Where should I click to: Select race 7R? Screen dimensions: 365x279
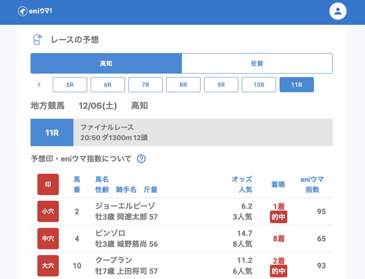point(145,85)
